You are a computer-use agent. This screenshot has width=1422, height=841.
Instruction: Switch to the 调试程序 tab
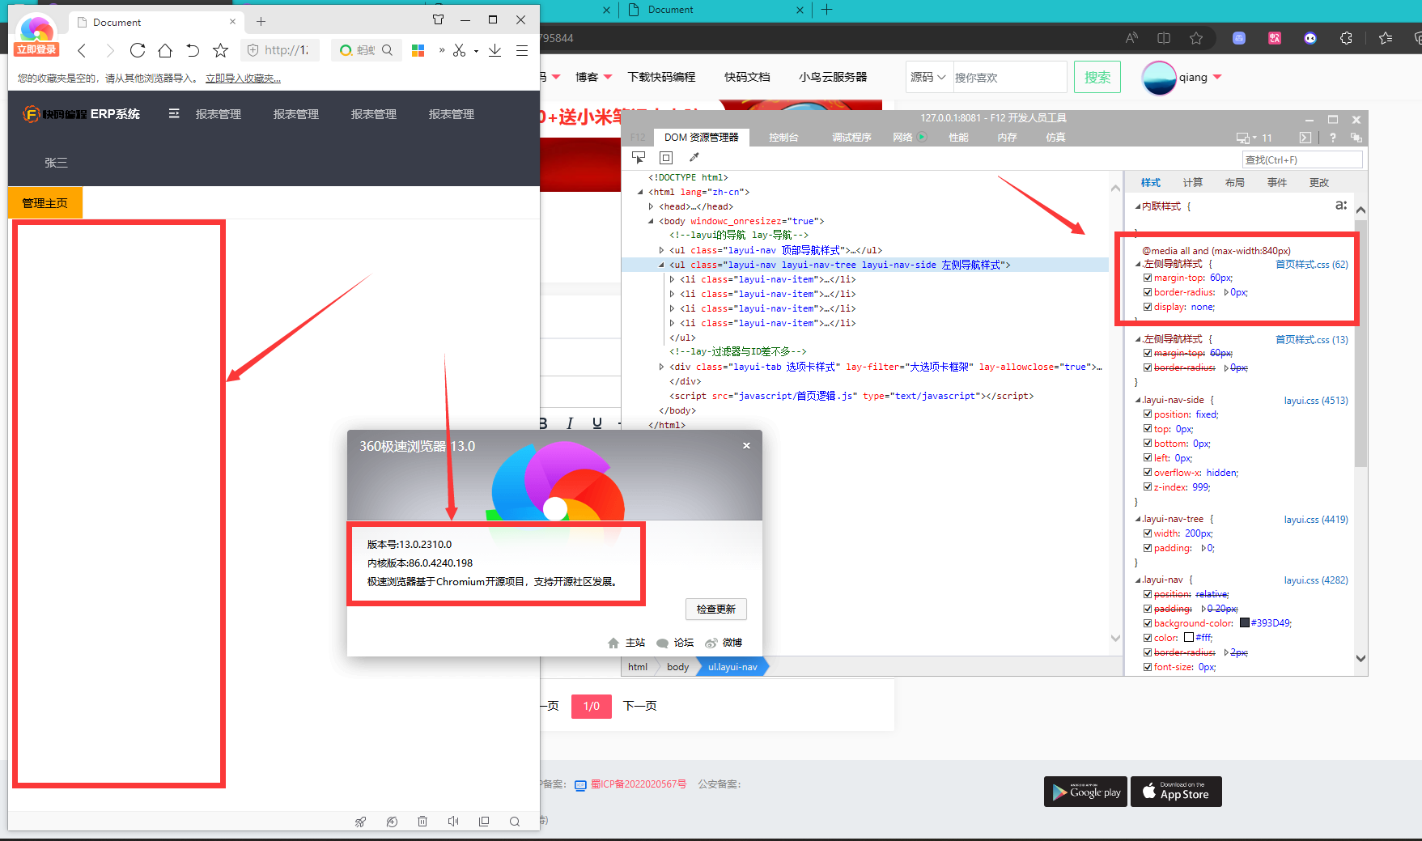pos(851,138)
